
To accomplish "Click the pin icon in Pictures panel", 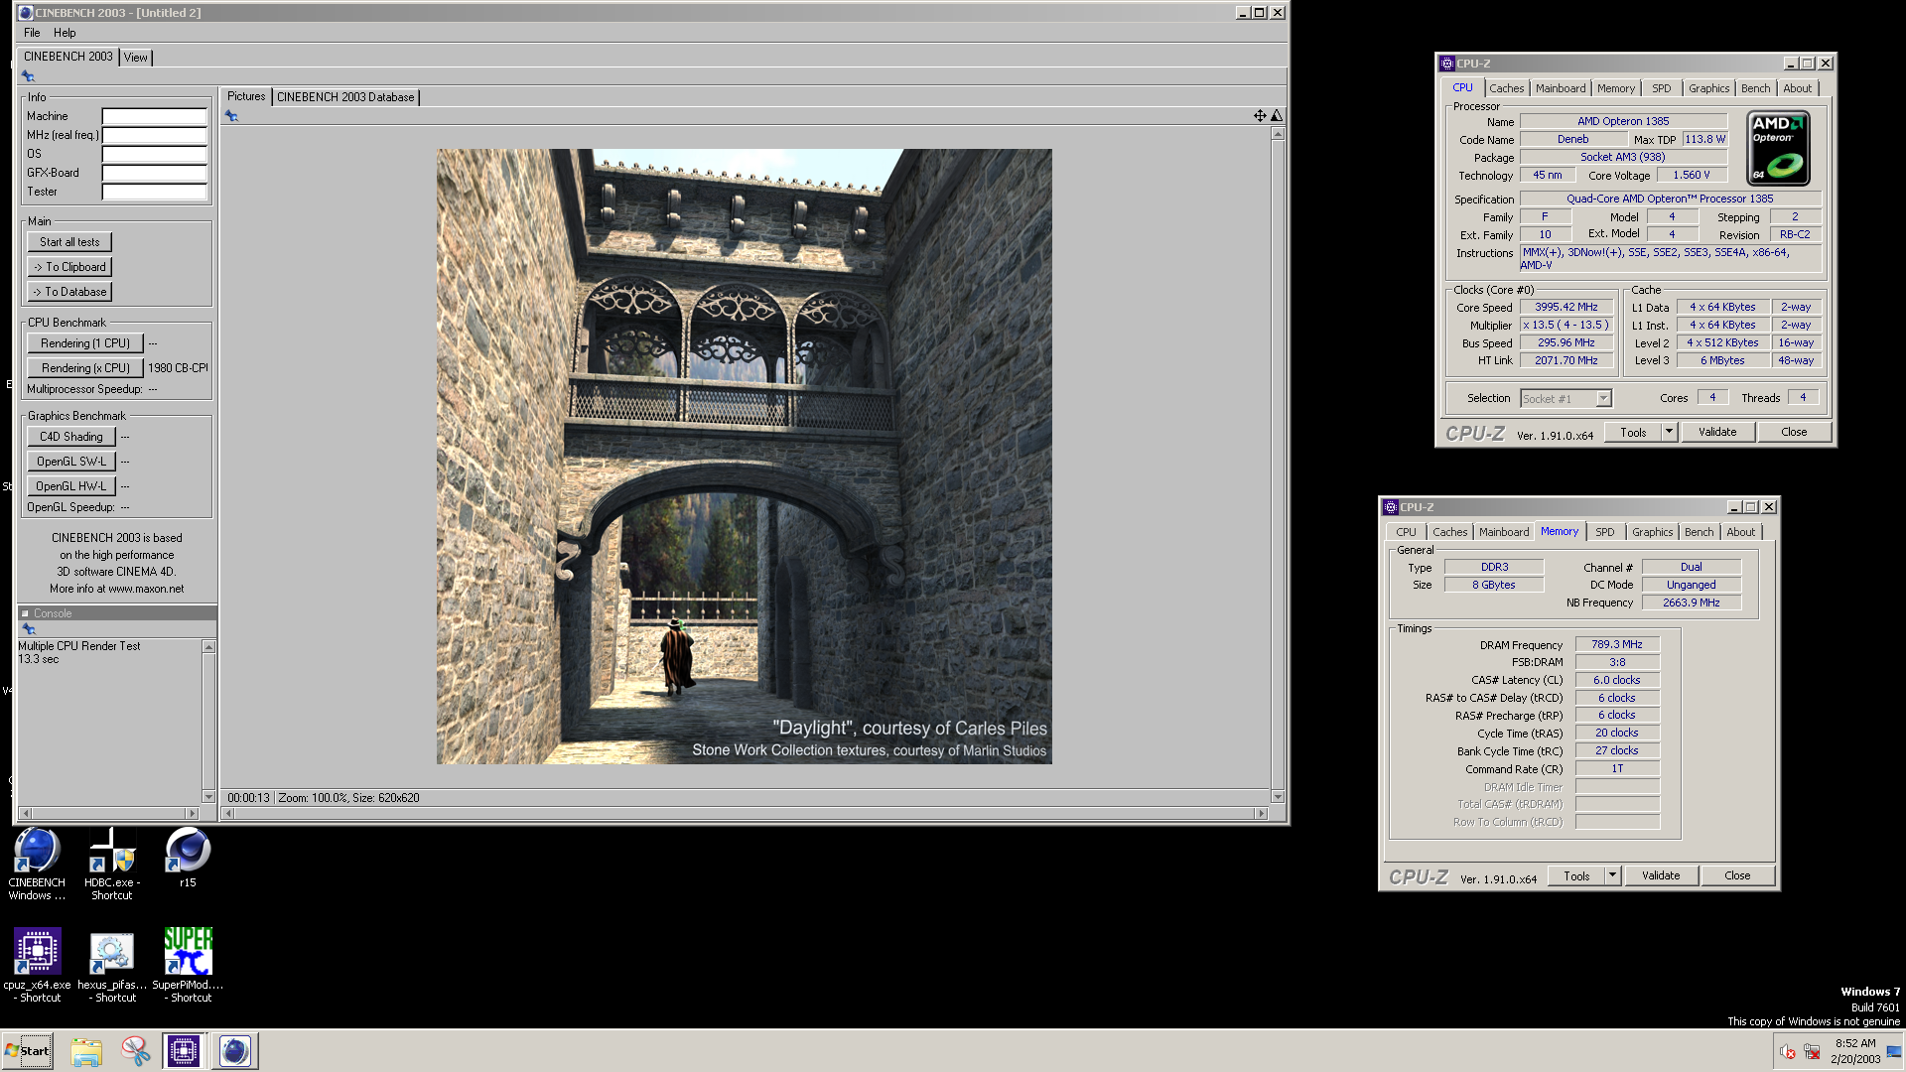I will pyautogui.click(x=231, y=116).
